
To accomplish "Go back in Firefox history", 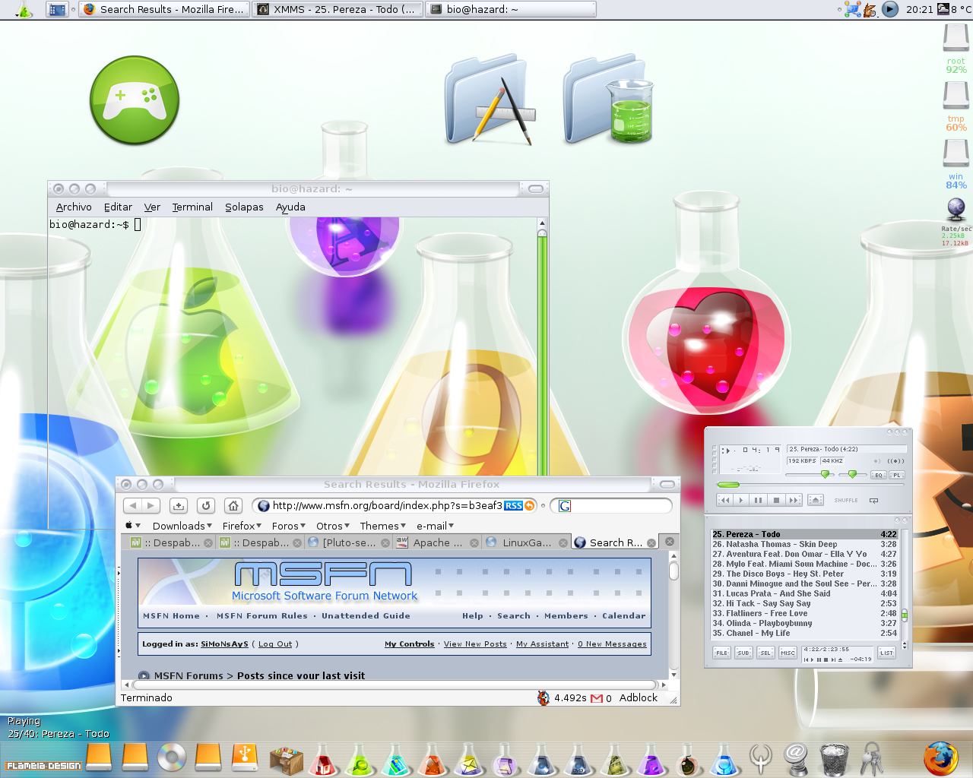I will tap(132, 505).
